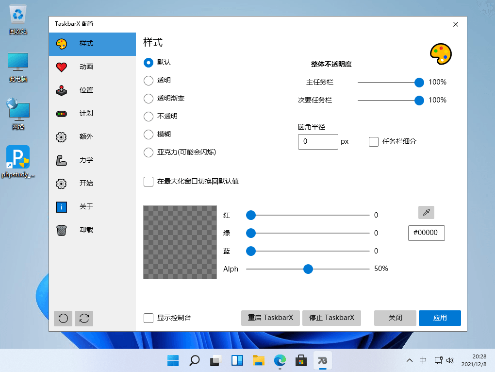Click the volume speaker tray icon

tap(450, 360)
